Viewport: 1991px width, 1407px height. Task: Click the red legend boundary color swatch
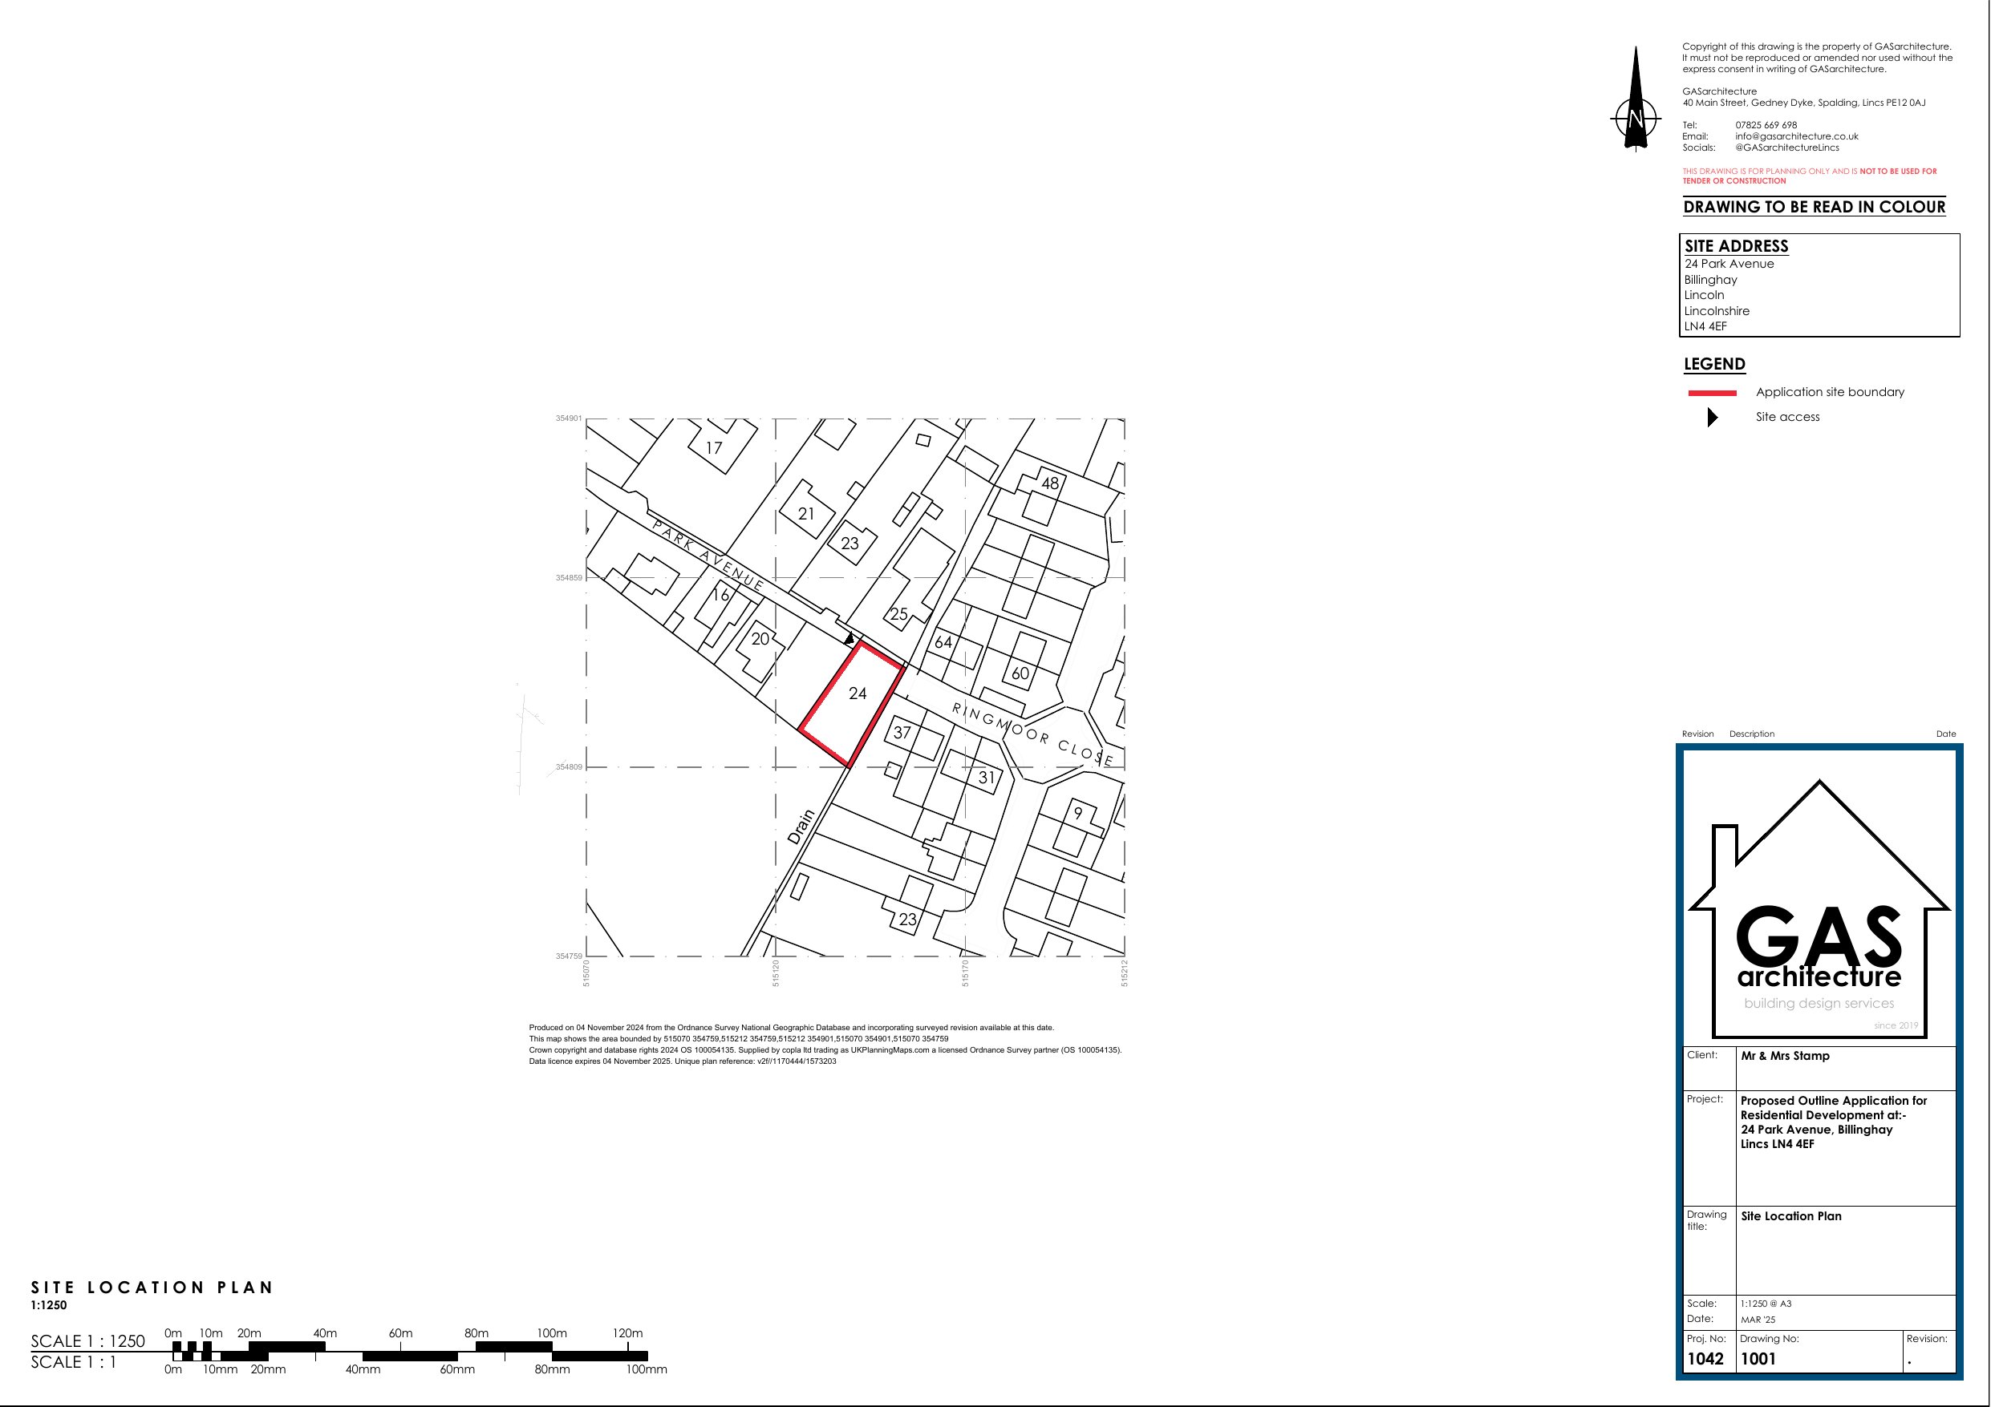1713,392
